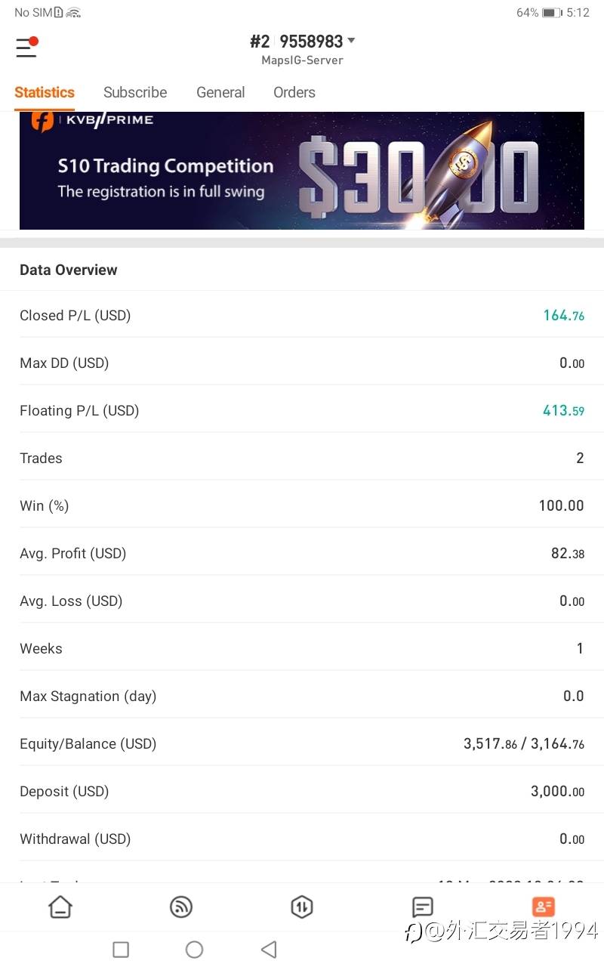Select the Statistics tab

point(45,92)
